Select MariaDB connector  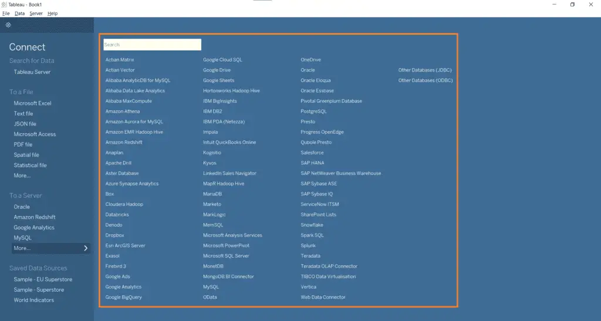(212, 194)
